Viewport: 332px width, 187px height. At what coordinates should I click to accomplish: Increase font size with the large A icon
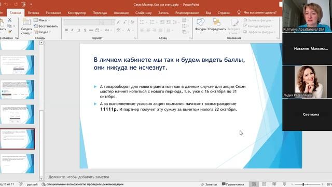[x=119, y=22]
